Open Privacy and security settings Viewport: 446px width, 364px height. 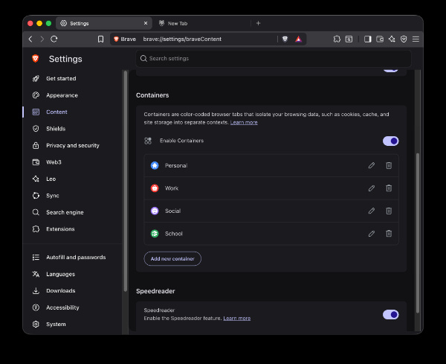point(73,146)
